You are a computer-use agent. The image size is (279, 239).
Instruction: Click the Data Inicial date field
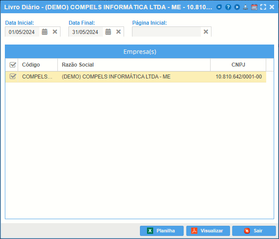pyautogui.click(x=22, y=32)
